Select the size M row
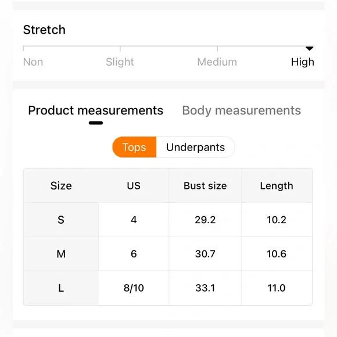337x337 pixels. coord(168,254)
